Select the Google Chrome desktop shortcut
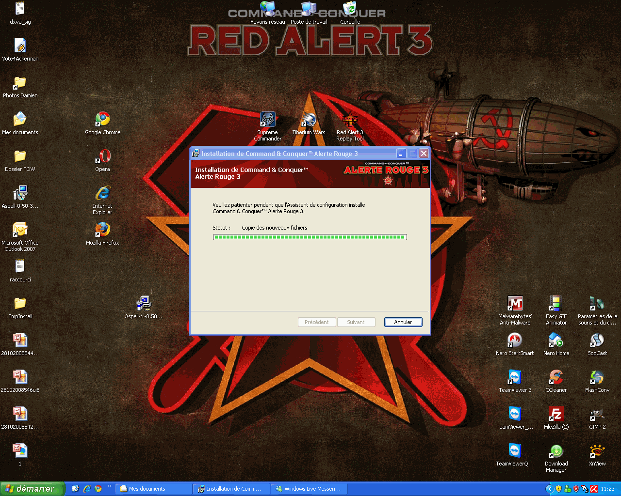Image resolution: width=621 pixels, height=496 pixels. click(x=102, y=124)
